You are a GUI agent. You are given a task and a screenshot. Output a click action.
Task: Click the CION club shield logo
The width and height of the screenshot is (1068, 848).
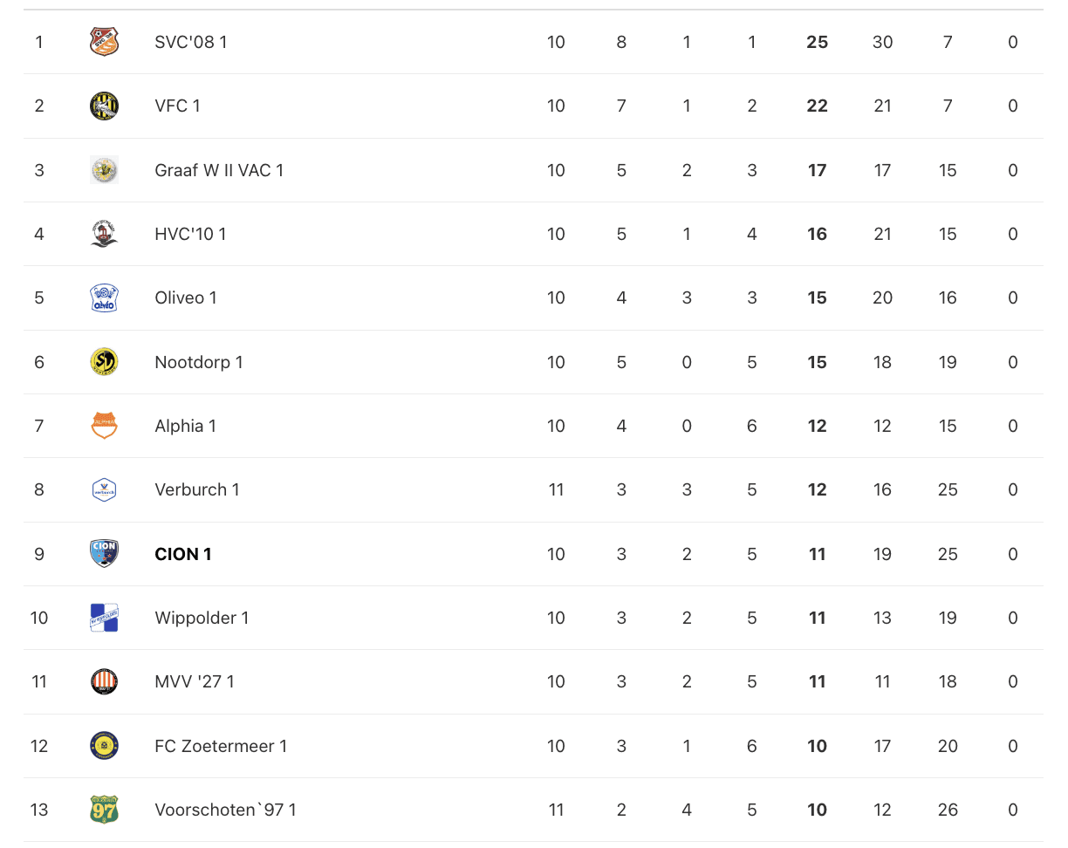pyautogui.click(x=104, y=554)
